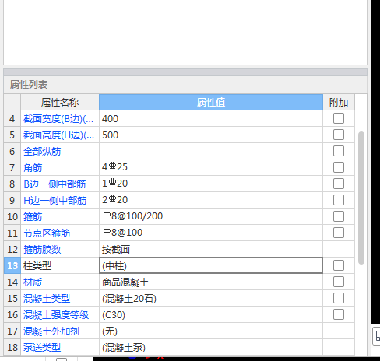Select the 混凝土强度等级 property name
Screen dimensions: 380x361
[60, 314]
